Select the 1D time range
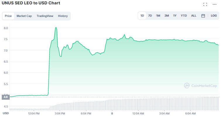The width and height of the screenshot is (221, 116). [x=142, y=15]
